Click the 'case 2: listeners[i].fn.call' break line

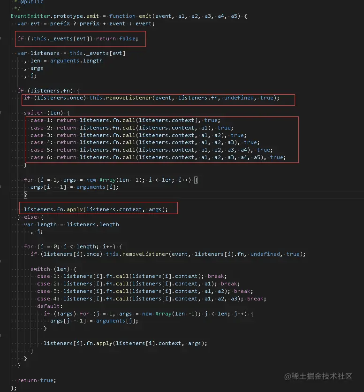point(138,284)
